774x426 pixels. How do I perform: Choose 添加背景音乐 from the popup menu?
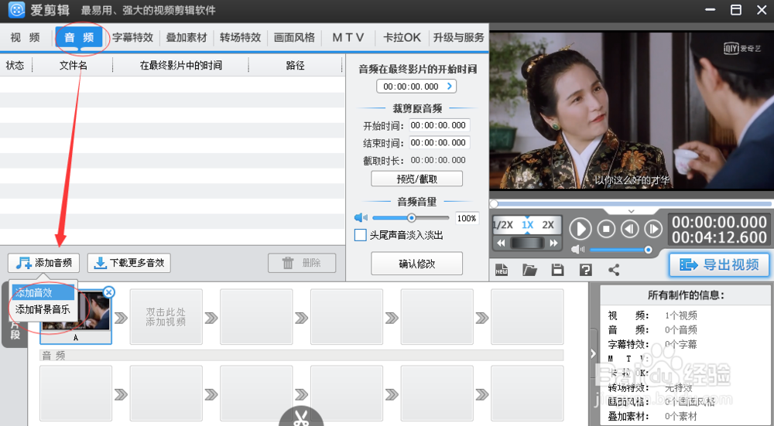[x=43, y=309]
